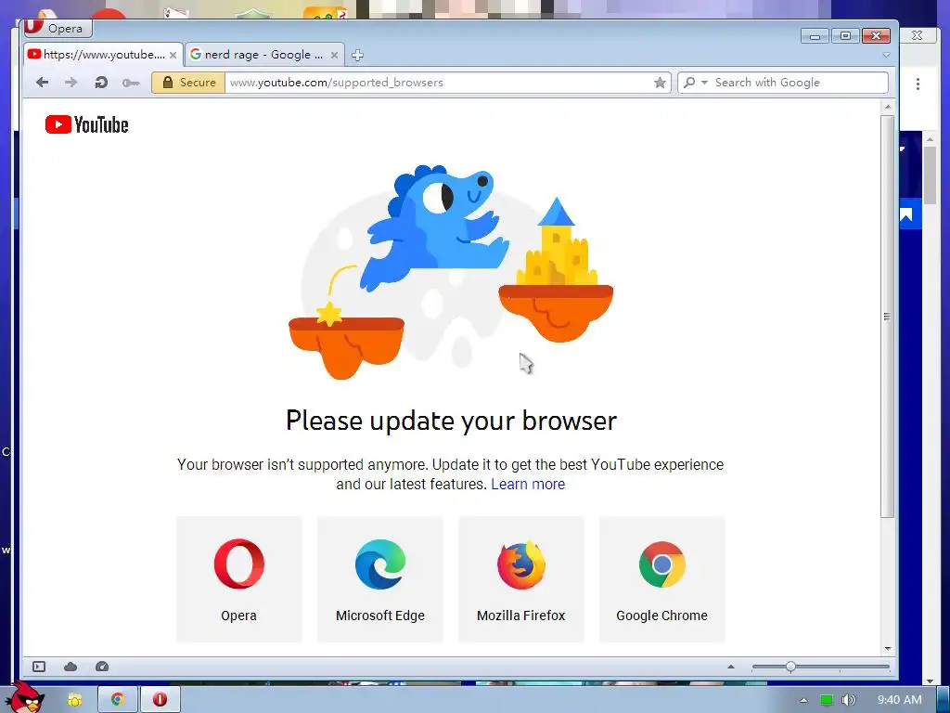The image size is (950, 713).
Task: Open the password wand key icon
Action: pyautogui.click(x=131, y=83)
